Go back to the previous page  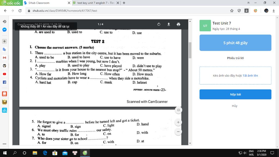[x=5, y=11]
